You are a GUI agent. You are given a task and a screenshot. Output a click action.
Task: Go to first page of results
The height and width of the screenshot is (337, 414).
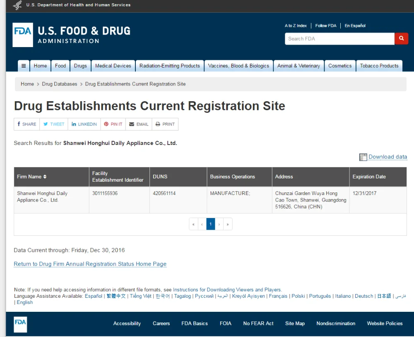coord(193,224)
